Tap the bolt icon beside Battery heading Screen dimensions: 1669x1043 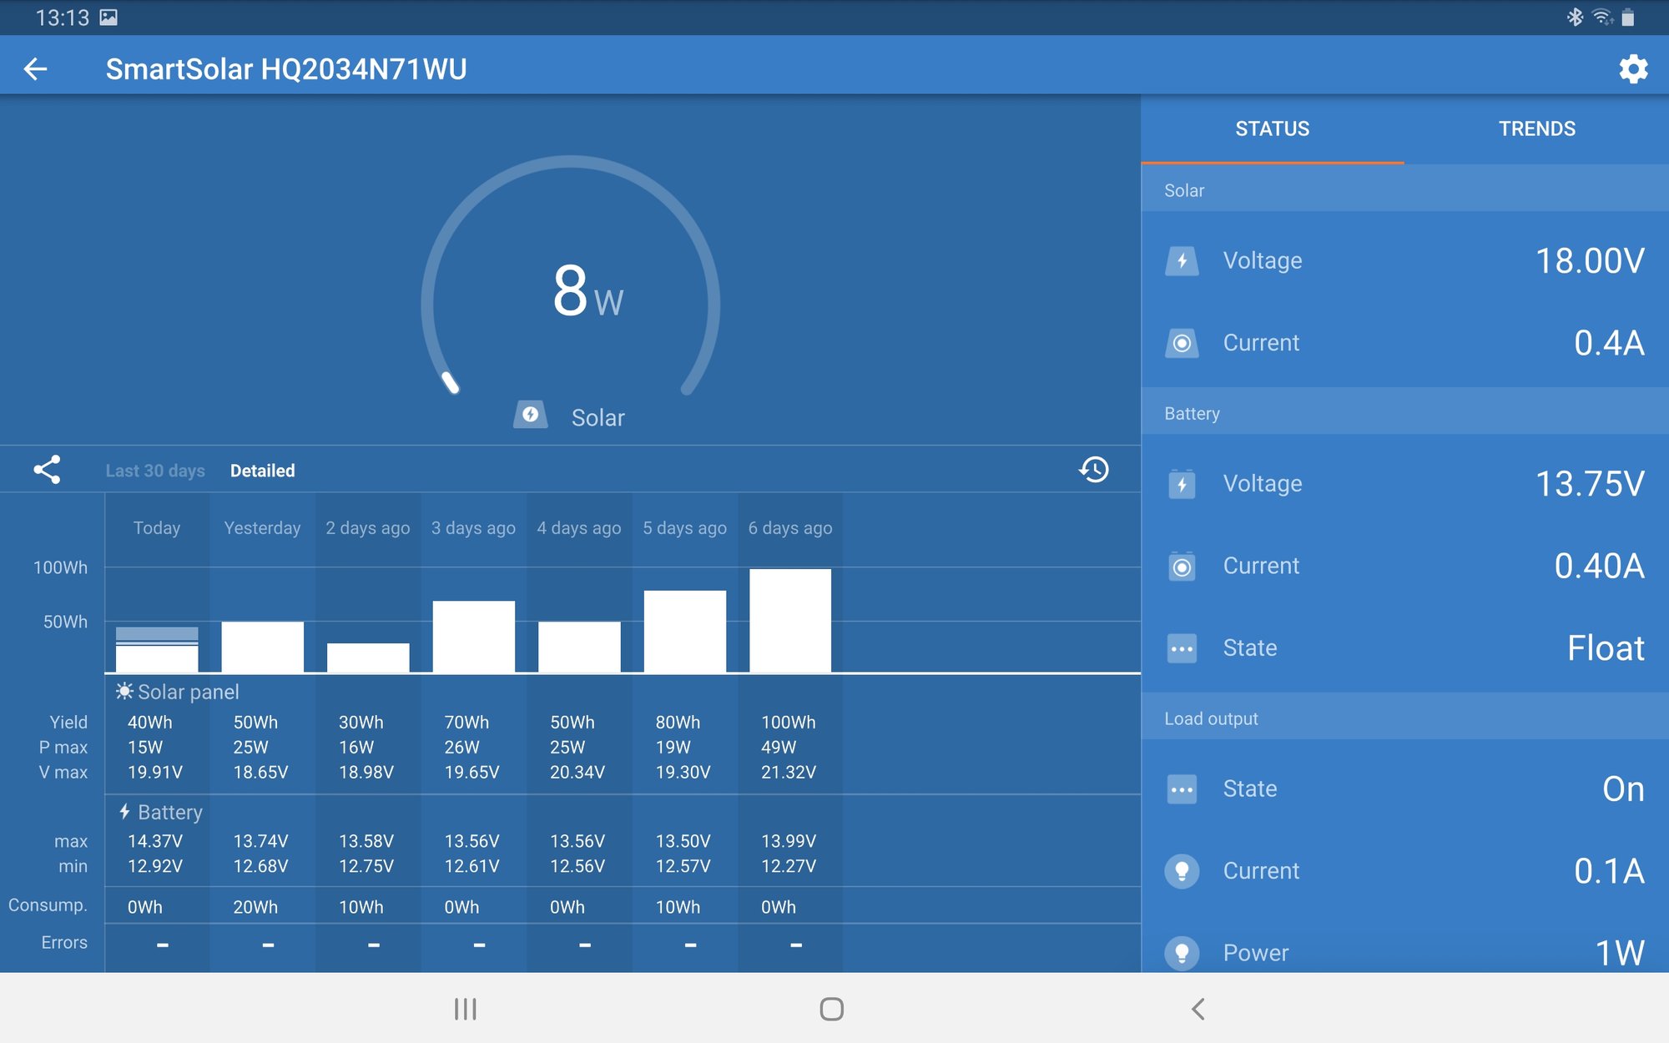pyautogui.click(x=124, y=811)
